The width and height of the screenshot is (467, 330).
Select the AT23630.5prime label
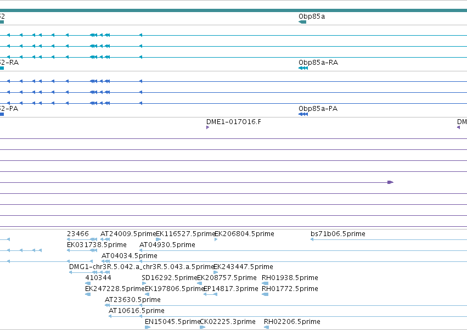click(x=133, y=300)
